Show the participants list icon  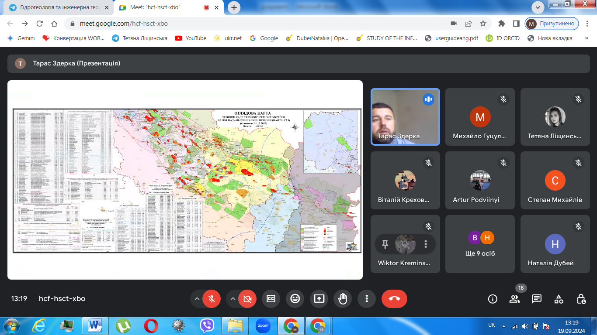click(514, 299)
